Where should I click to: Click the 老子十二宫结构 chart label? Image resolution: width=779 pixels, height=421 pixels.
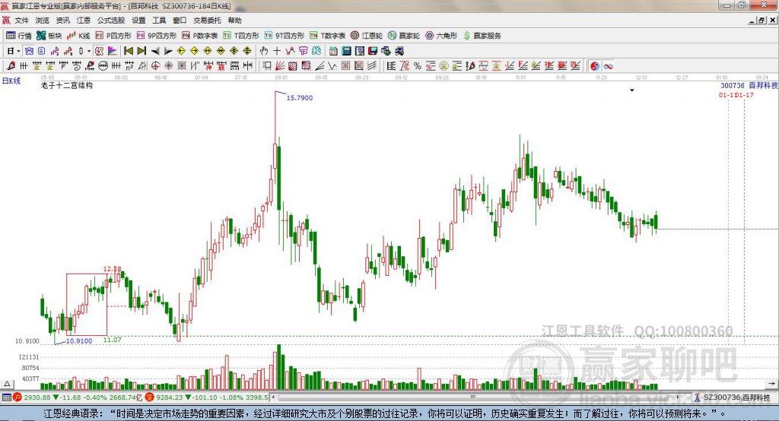click(67, 85)
